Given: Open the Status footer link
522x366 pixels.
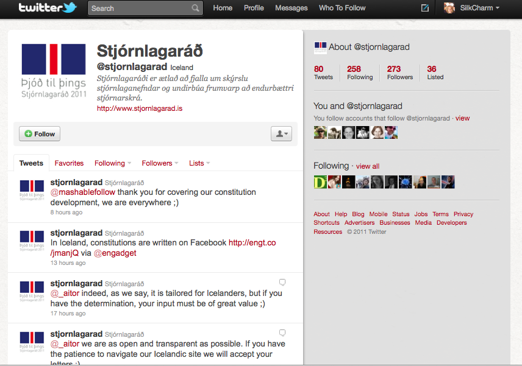Looking at the screenshot, I should click(401, 214).
